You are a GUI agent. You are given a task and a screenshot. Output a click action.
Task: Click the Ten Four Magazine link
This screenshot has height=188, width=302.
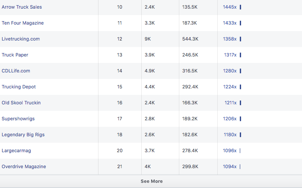tap(22, 23)
